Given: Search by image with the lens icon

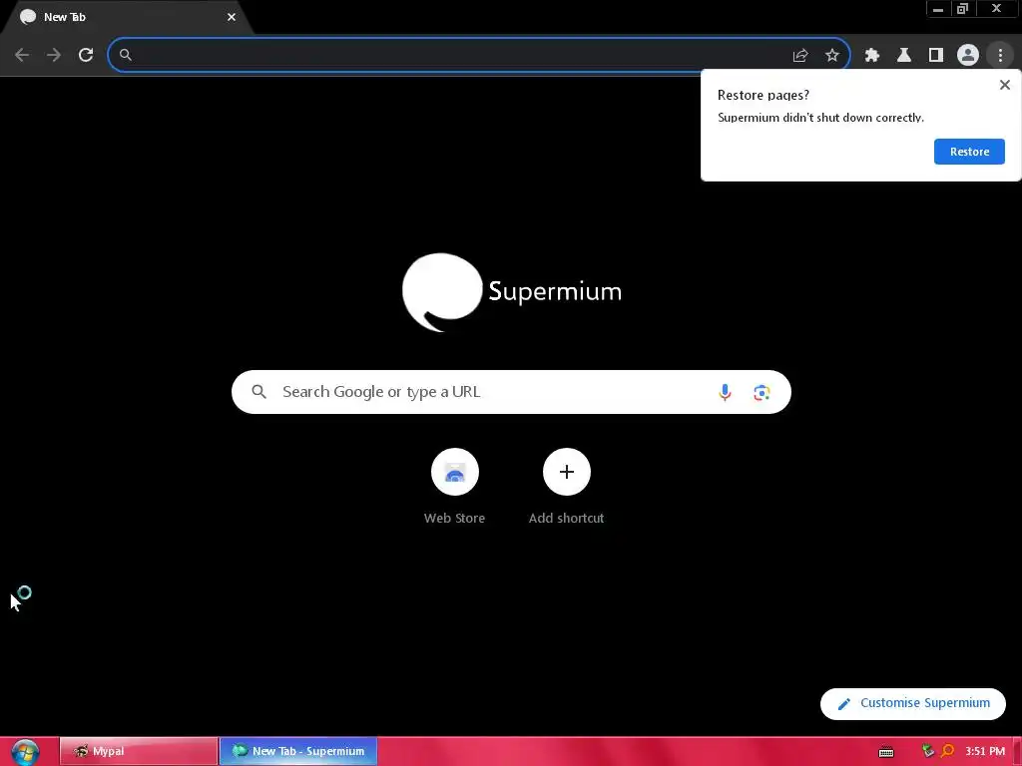Looking at the screenshot, I should pyautogui.click(x=762, y=392).
